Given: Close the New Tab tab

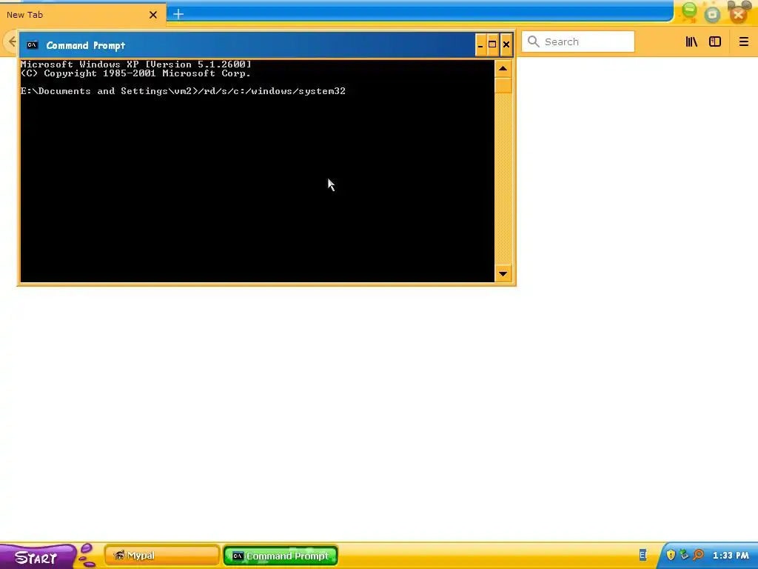Looking at the screenshot, I should (152, 15).
